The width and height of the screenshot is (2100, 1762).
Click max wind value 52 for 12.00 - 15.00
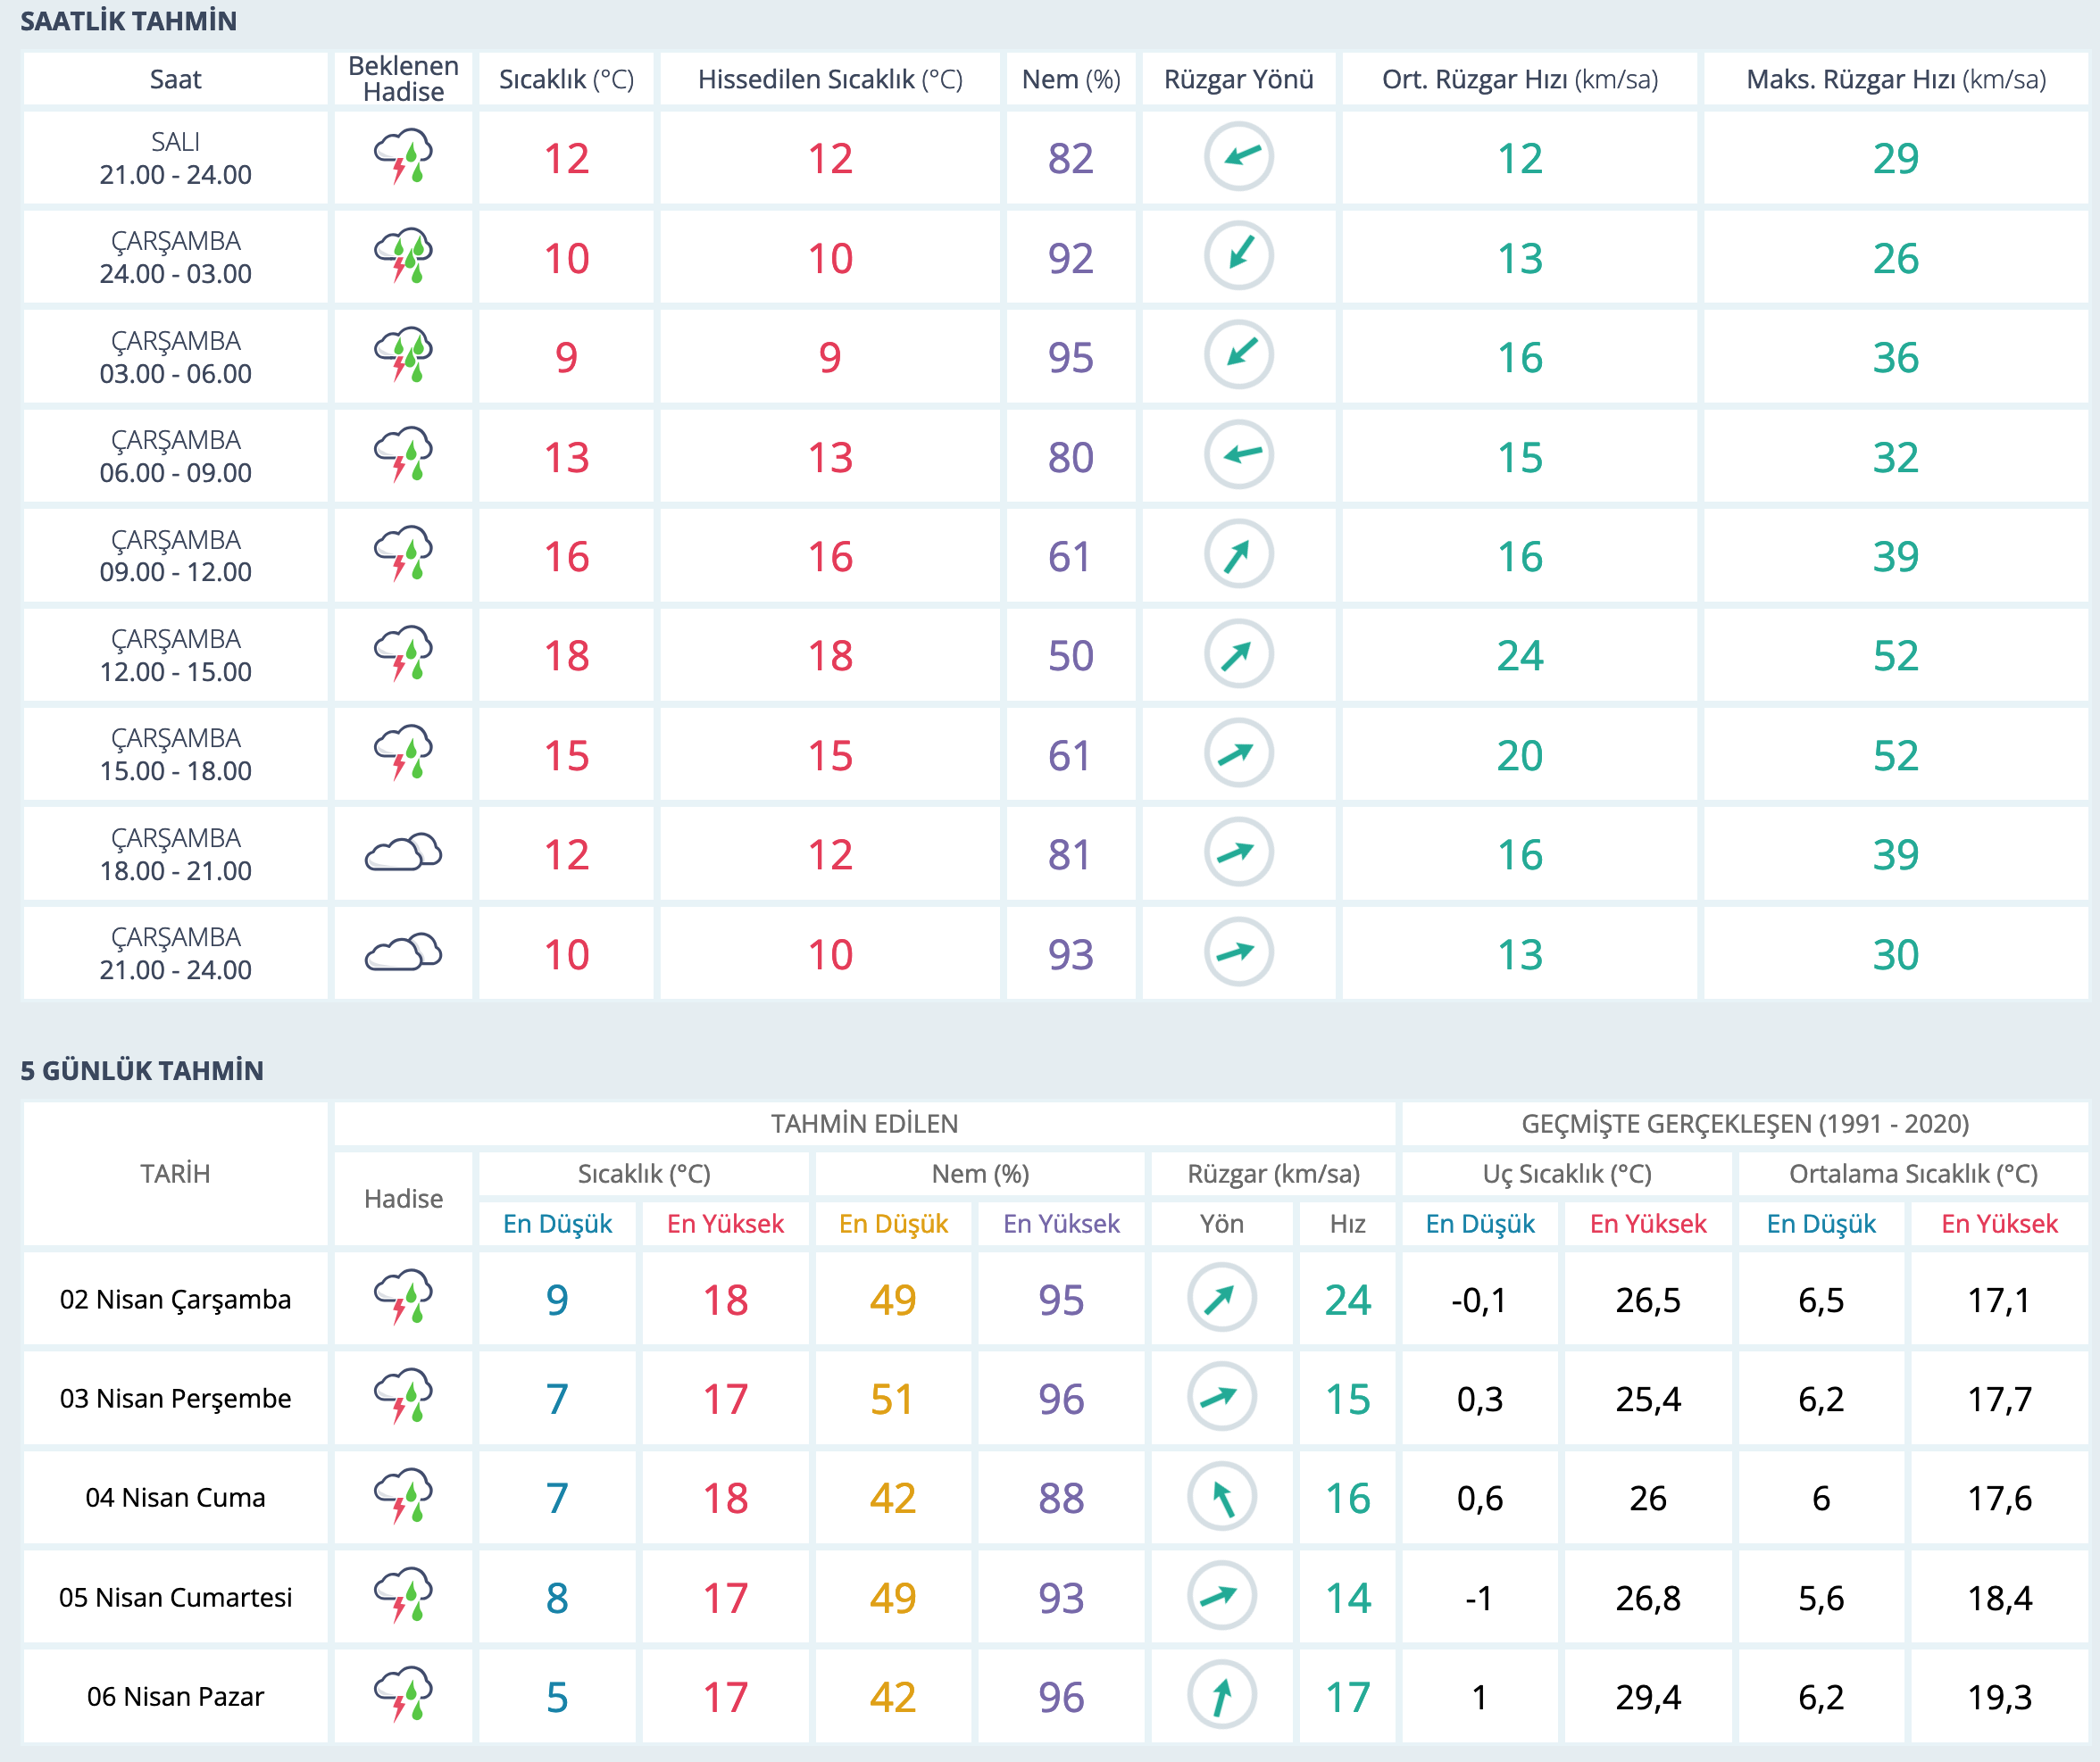pyautogui.click(x=1895, y=656)
